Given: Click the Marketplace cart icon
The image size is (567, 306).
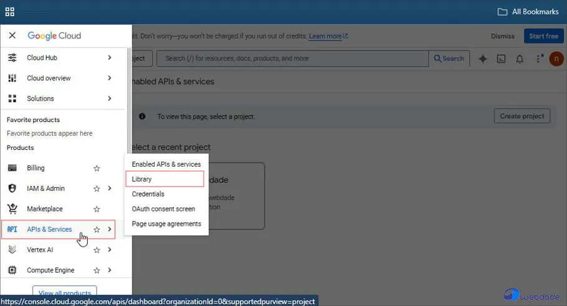Looking at the screenshot, I should [12, 209].
